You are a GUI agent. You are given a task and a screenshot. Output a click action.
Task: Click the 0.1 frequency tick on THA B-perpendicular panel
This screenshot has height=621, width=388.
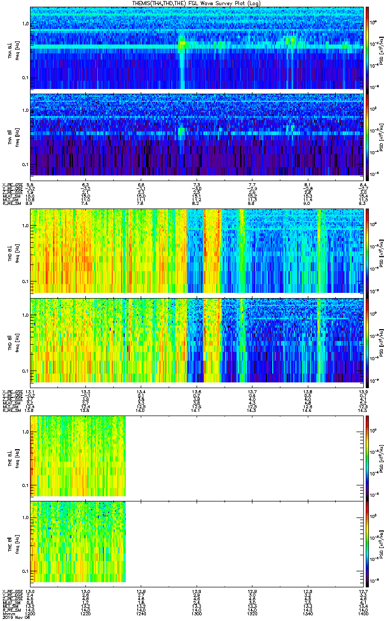tap(25, 78)
